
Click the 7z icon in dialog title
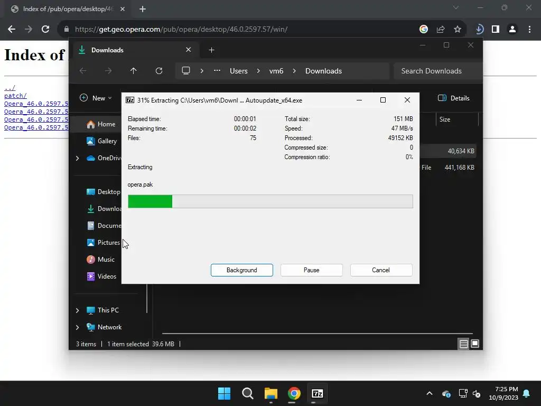click(130, 100)
